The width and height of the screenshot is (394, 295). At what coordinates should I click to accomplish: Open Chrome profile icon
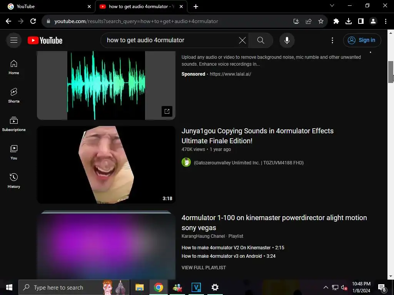(373, 22)
